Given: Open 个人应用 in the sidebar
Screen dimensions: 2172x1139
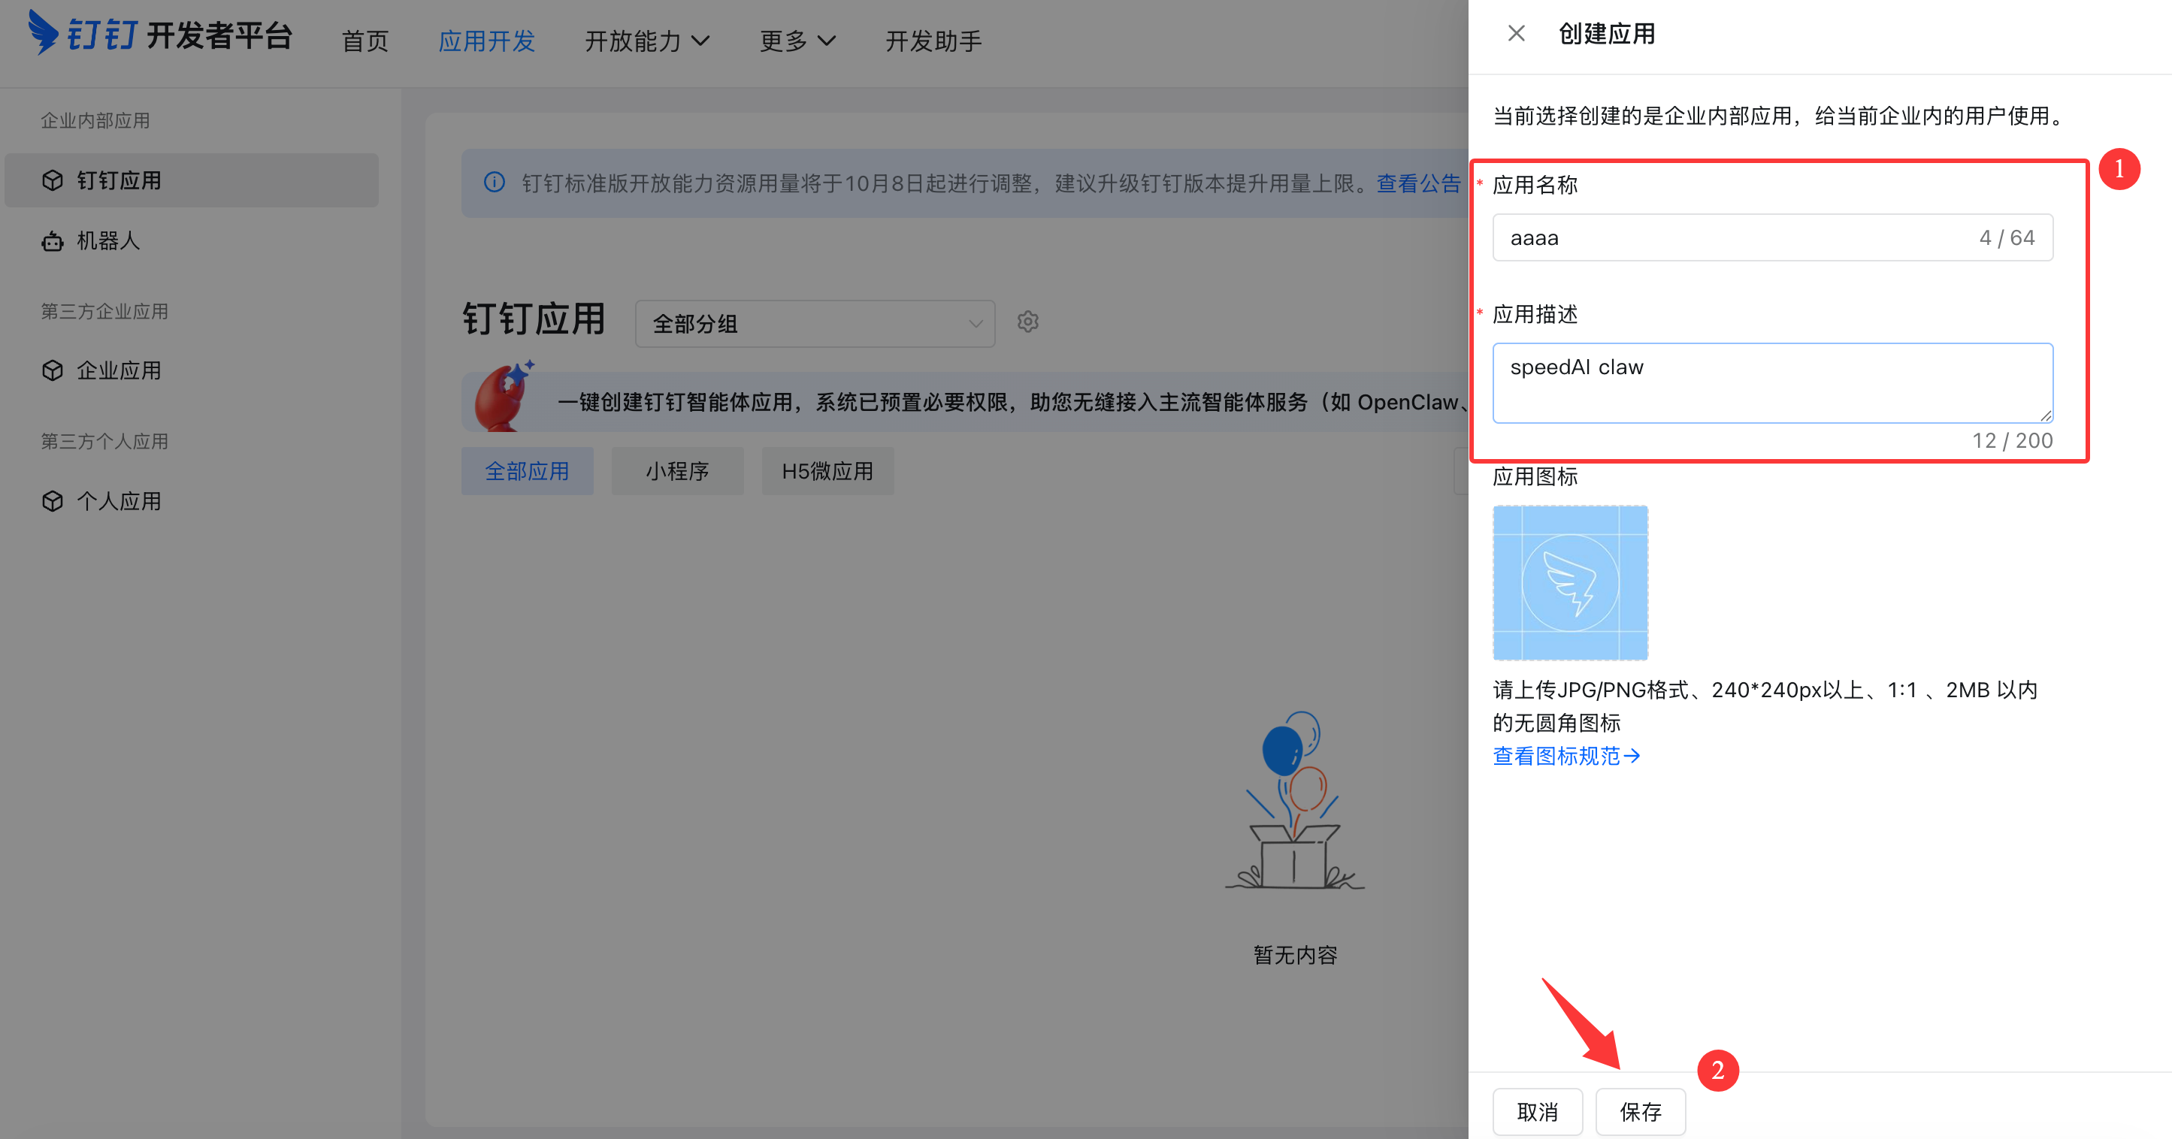Looking at the screenshot, I should (x=192, y=502).
